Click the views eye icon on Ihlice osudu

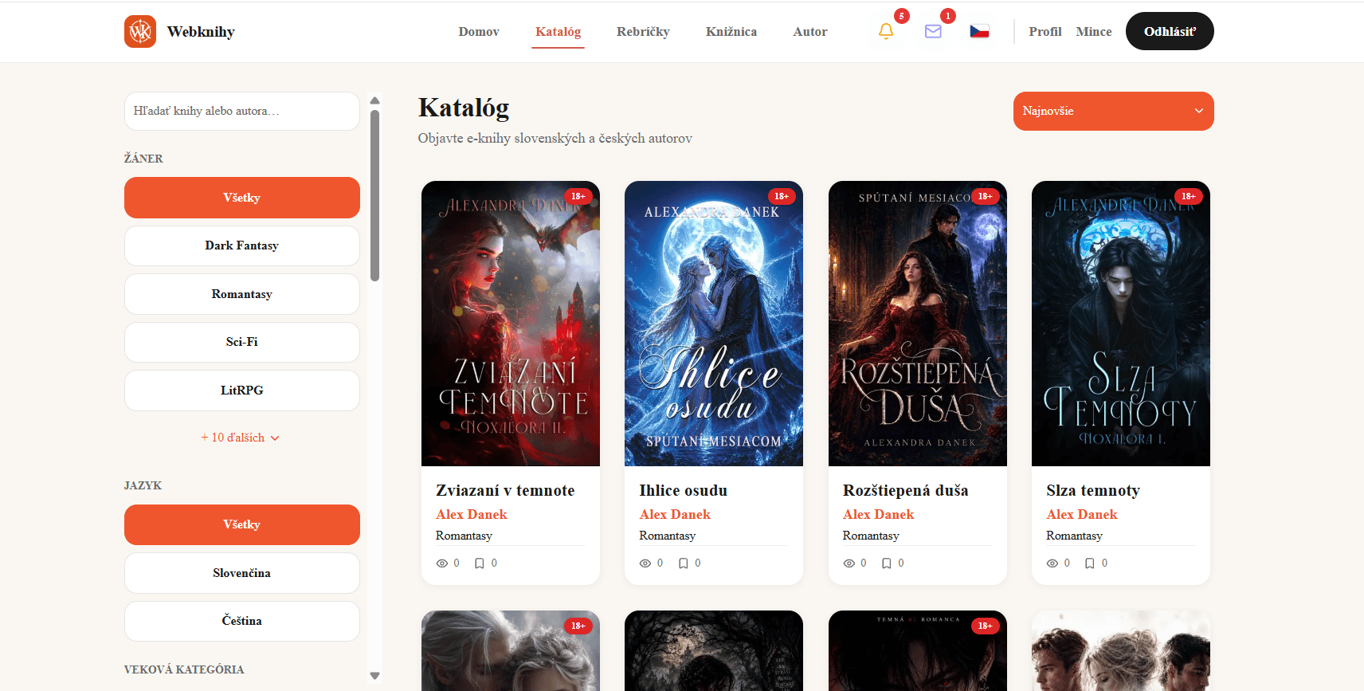coord(645,563)
